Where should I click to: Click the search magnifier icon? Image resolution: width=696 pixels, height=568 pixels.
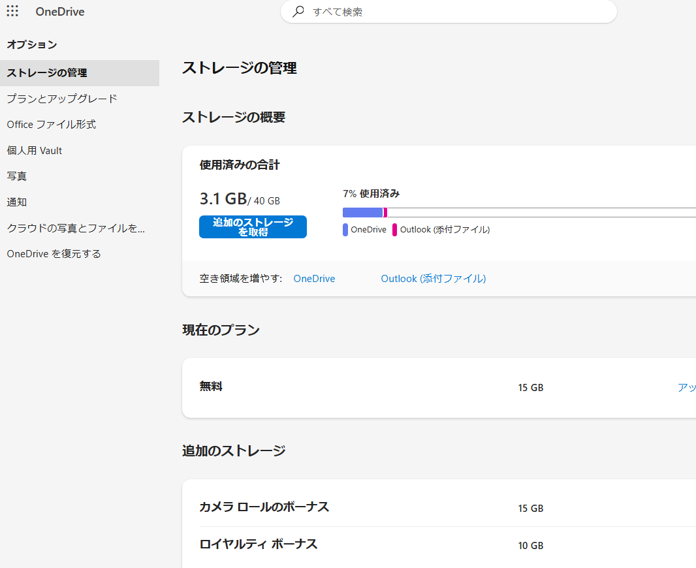pos(298,11)
